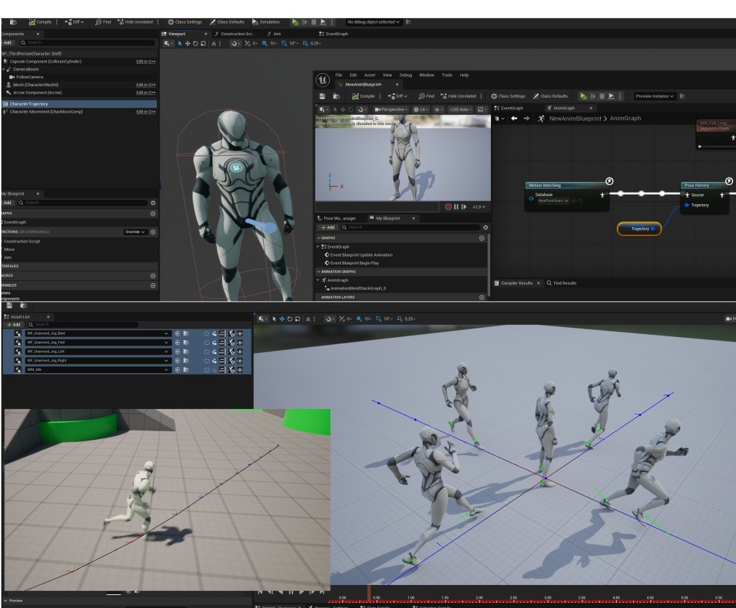Open Class Settings in the NewAnimBlueprint toolbar
The image size is (736, 608).
pos(507,96)
